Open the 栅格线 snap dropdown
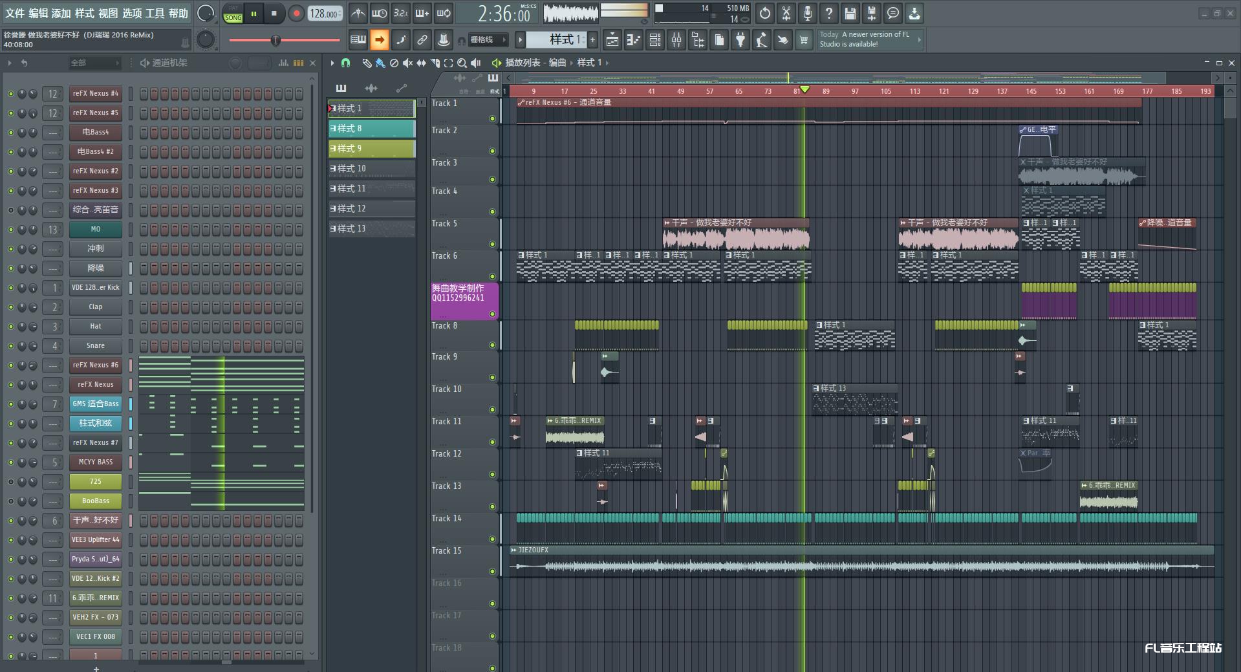The width and height of the screenshot is (1241, 672). click(x=489, y=40)
